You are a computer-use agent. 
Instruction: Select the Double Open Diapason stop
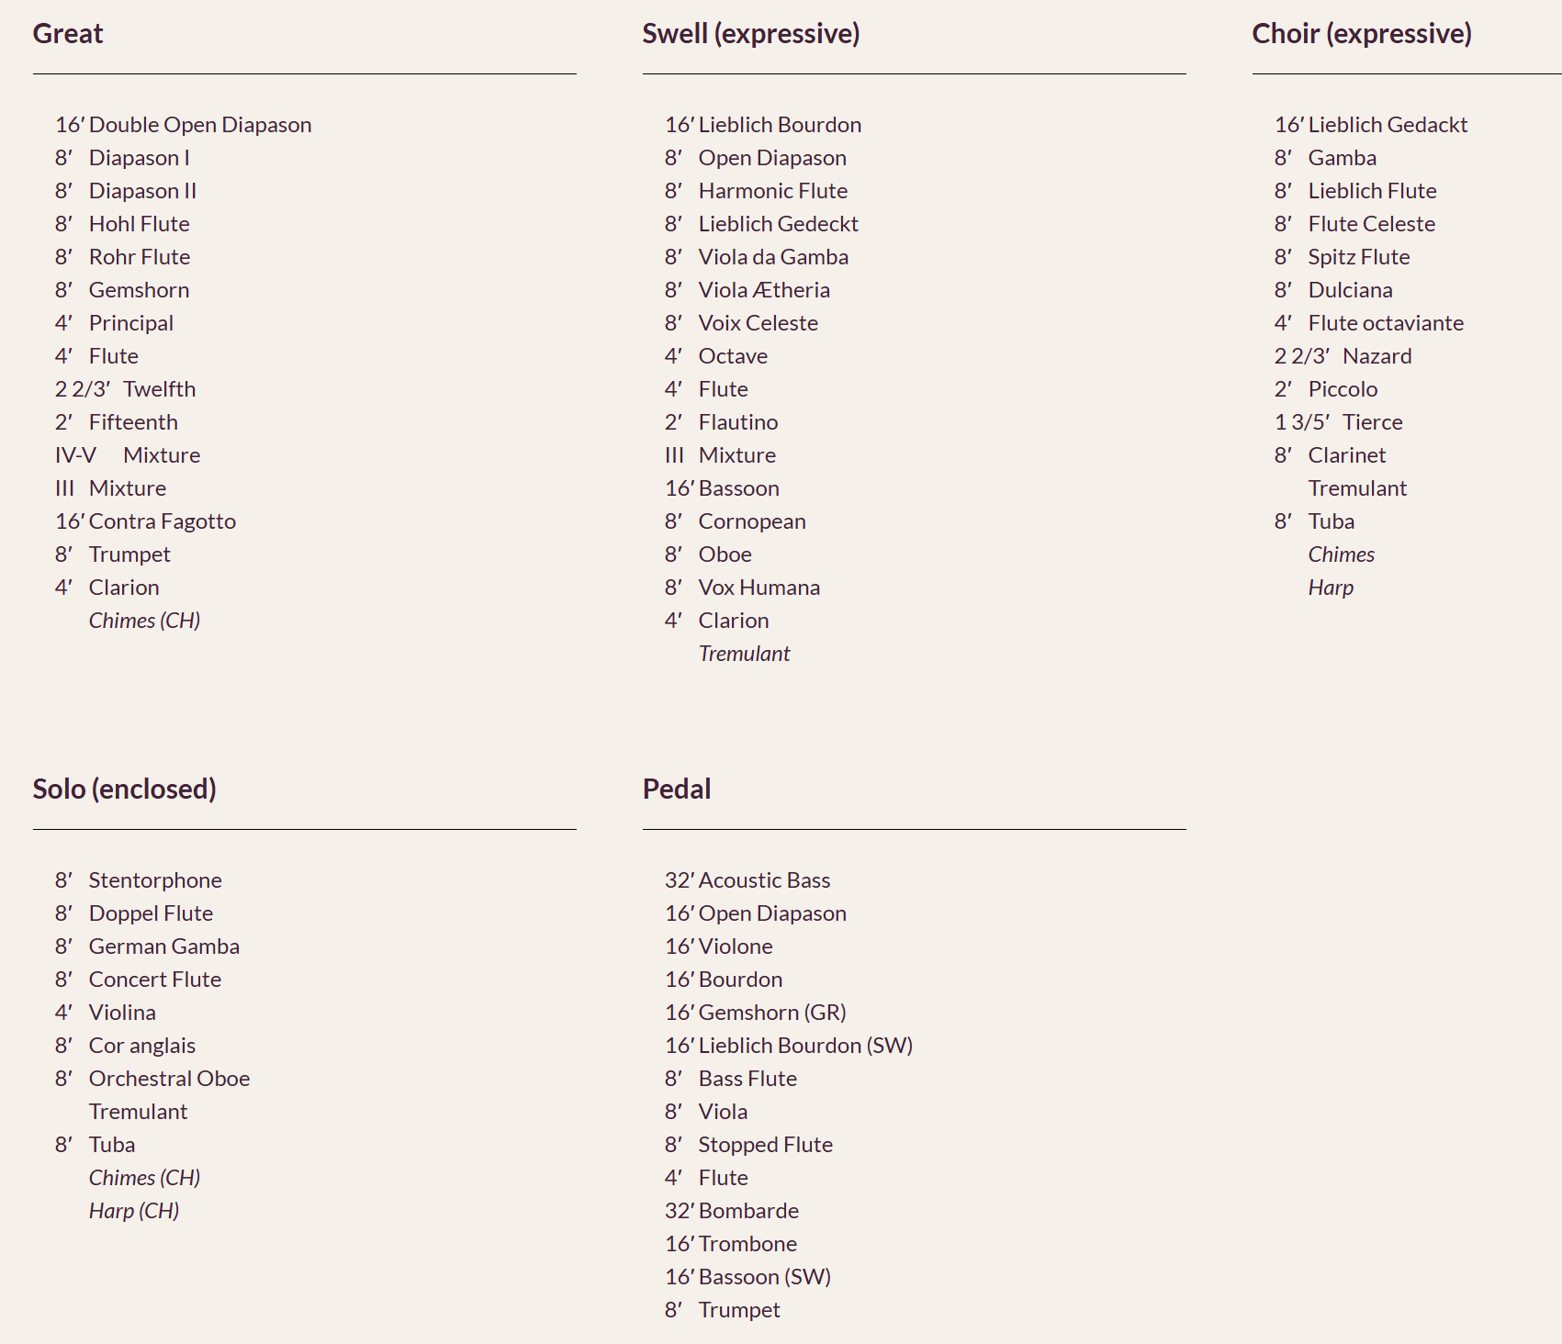(199, 125)
